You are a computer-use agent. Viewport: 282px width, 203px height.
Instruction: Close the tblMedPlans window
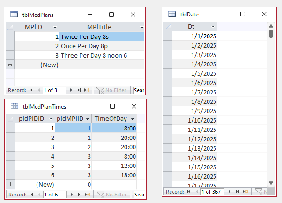pyautogui.click(x=133, y=14)
